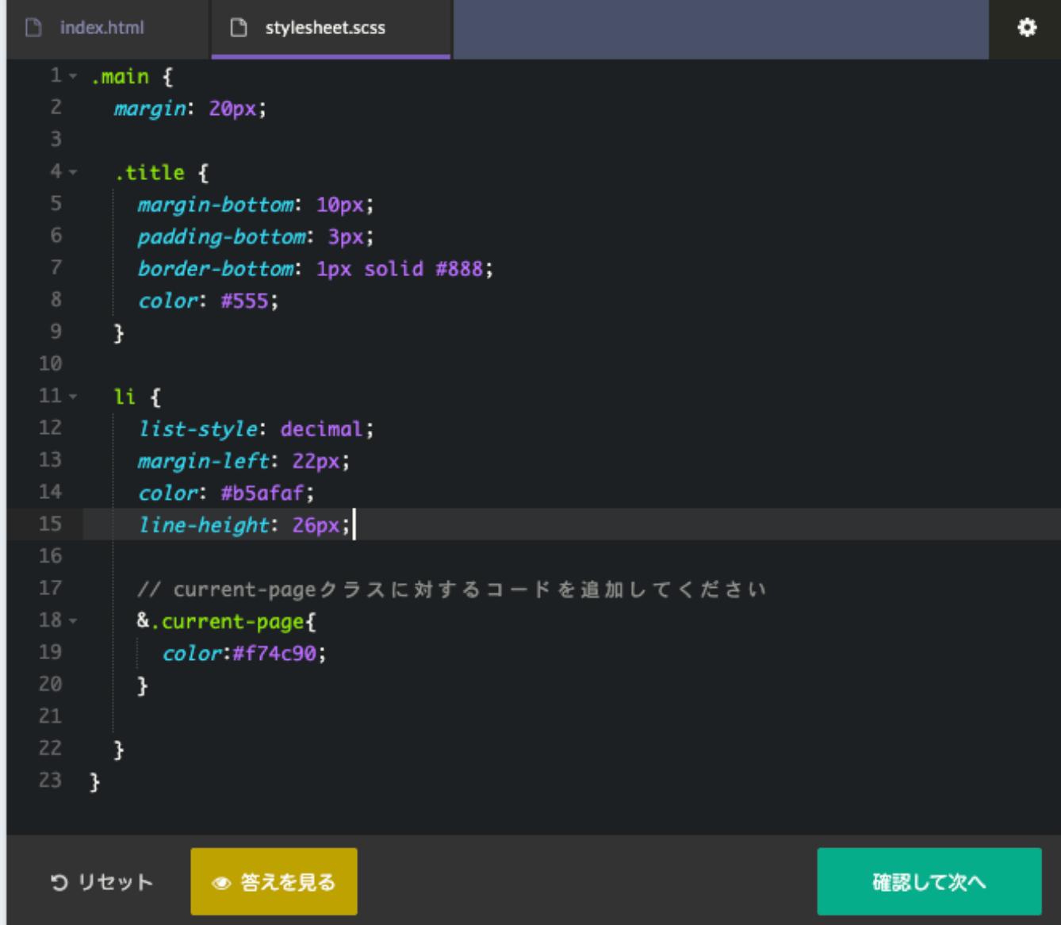Click on .main selector text
The width and height of the screenshot is (1061, 925).
(x=120, y=77)
